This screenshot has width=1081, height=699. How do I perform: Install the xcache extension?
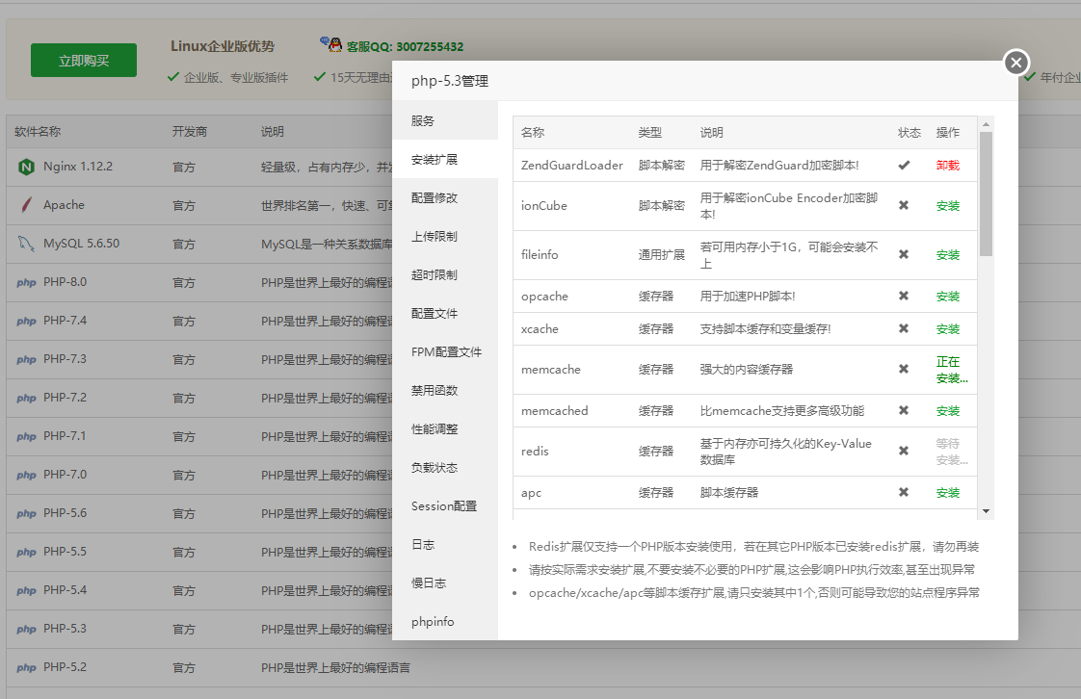(x=947, y=329)
